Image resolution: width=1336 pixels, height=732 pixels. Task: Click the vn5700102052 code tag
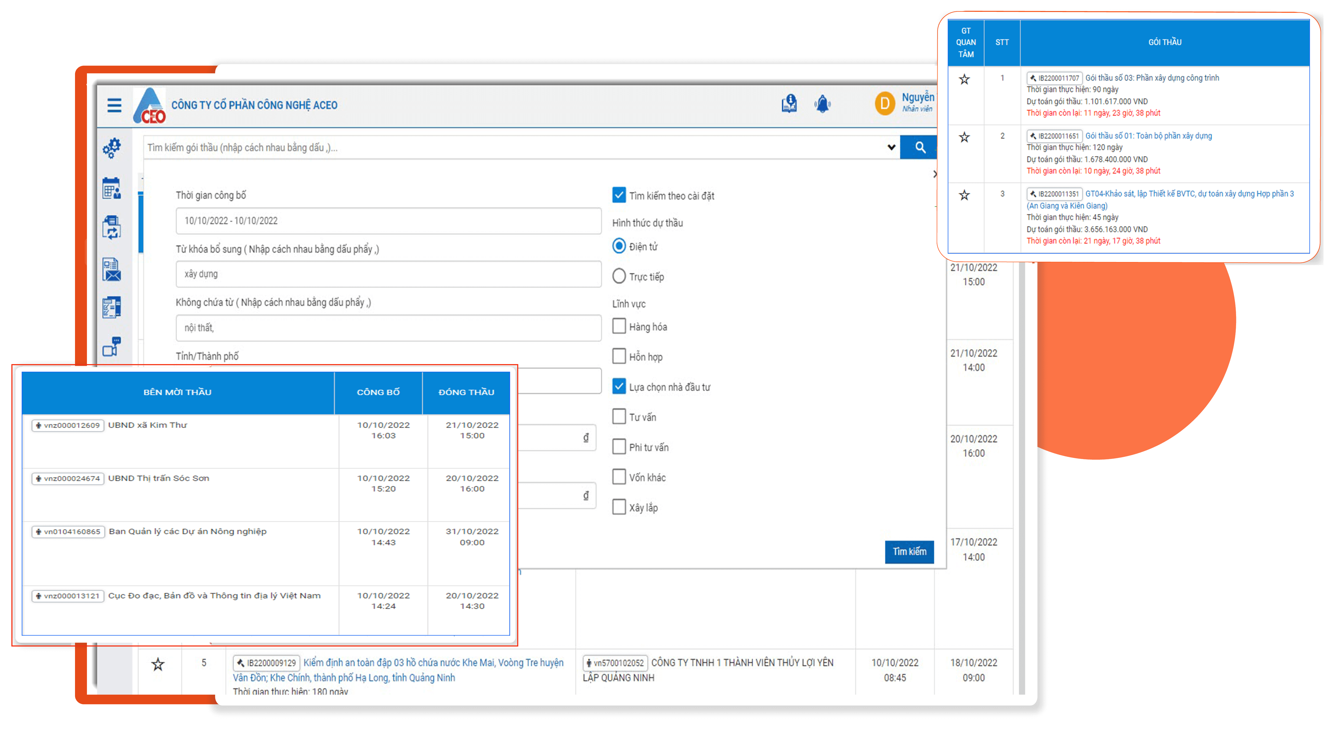point(615,664)
